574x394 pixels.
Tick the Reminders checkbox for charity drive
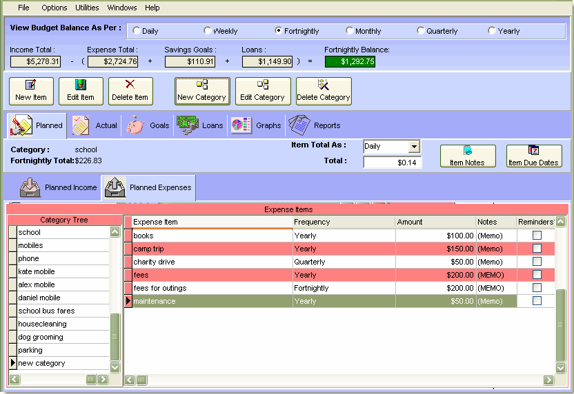coord(537,262)
